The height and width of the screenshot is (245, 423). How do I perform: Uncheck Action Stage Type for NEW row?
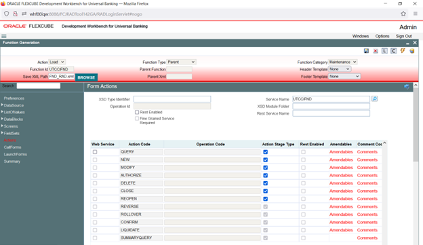click(266, 160)
